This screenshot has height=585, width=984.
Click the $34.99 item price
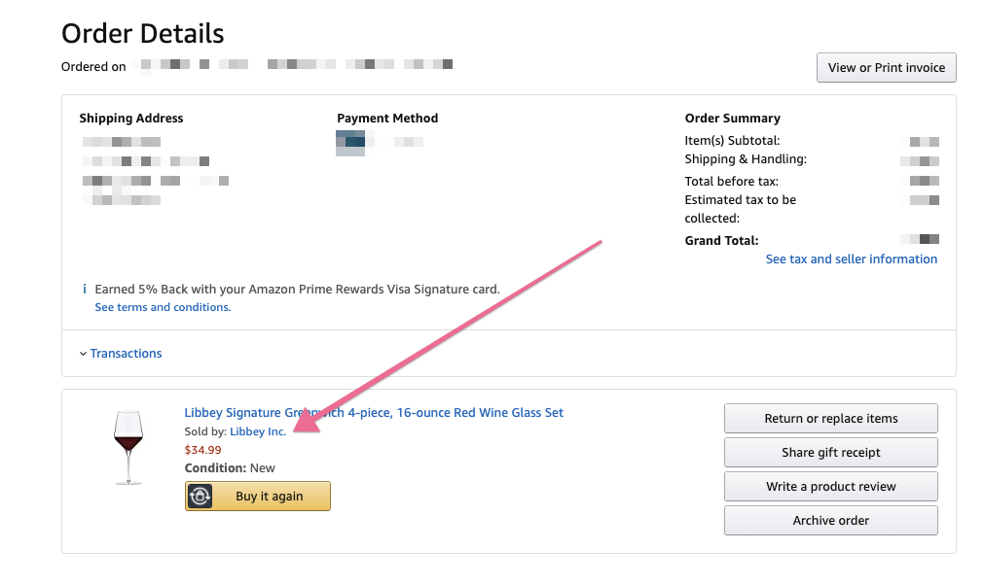click(202, 450)
